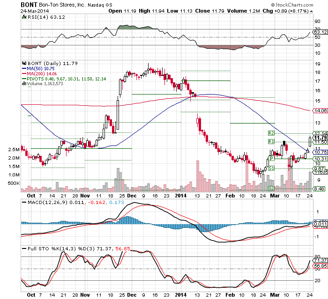Click the BONT ticker symbol in the header
This screenshot has height=299, width=328.
[29, 5]
